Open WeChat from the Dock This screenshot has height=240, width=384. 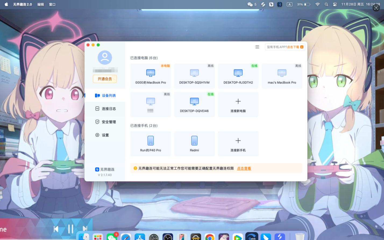112,237
